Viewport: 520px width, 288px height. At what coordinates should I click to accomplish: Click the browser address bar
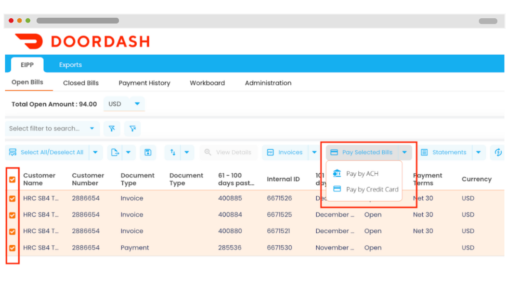(78, 21)
